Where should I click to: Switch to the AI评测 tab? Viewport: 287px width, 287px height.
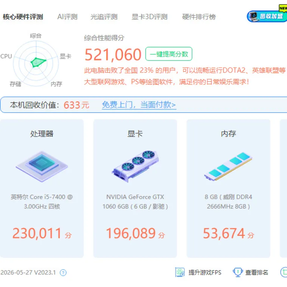(67, 17)
